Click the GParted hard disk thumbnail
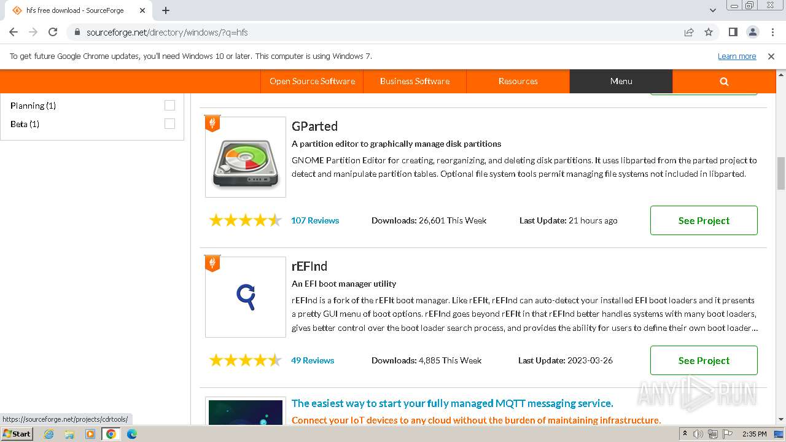The width and height of the screenshot is (786, 442). 246,157
